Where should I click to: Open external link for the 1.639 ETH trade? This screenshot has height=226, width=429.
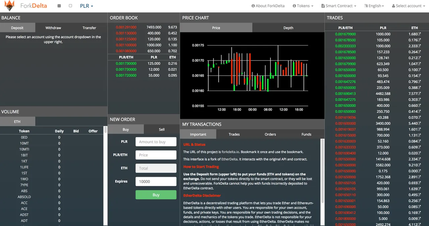(x=419, y=189)
